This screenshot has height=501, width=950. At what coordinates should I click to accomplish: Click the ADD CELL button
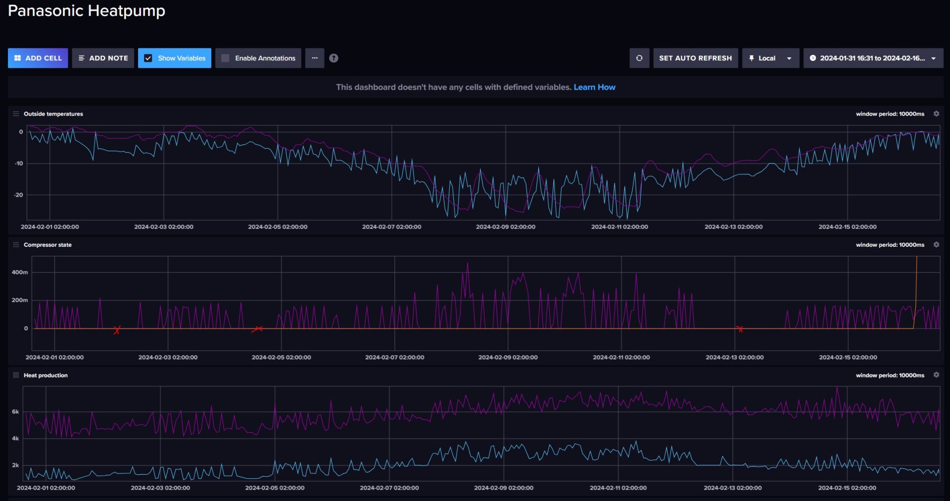coord(38,58)
